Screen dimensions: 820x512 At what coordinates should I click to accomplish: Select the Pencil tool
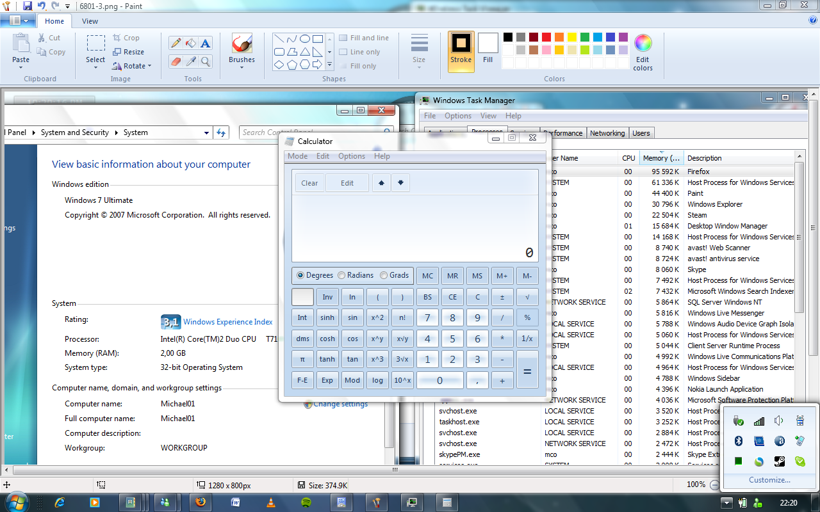point(176,43)
